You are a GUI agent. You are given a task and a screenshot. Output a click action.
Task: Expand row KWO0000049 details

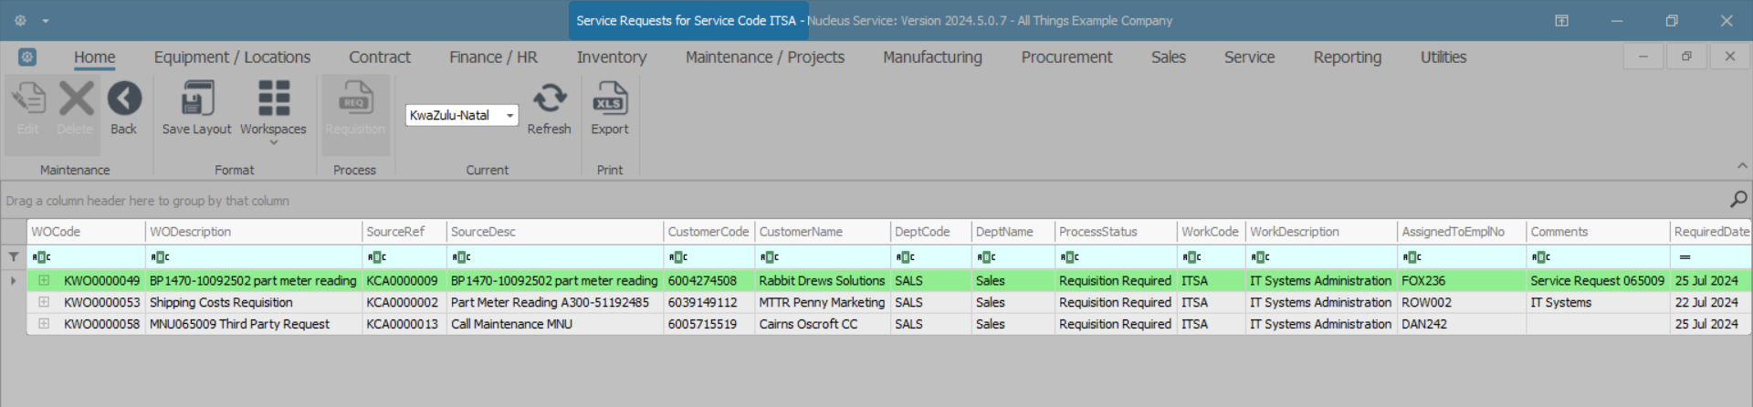tap(44, 281)
